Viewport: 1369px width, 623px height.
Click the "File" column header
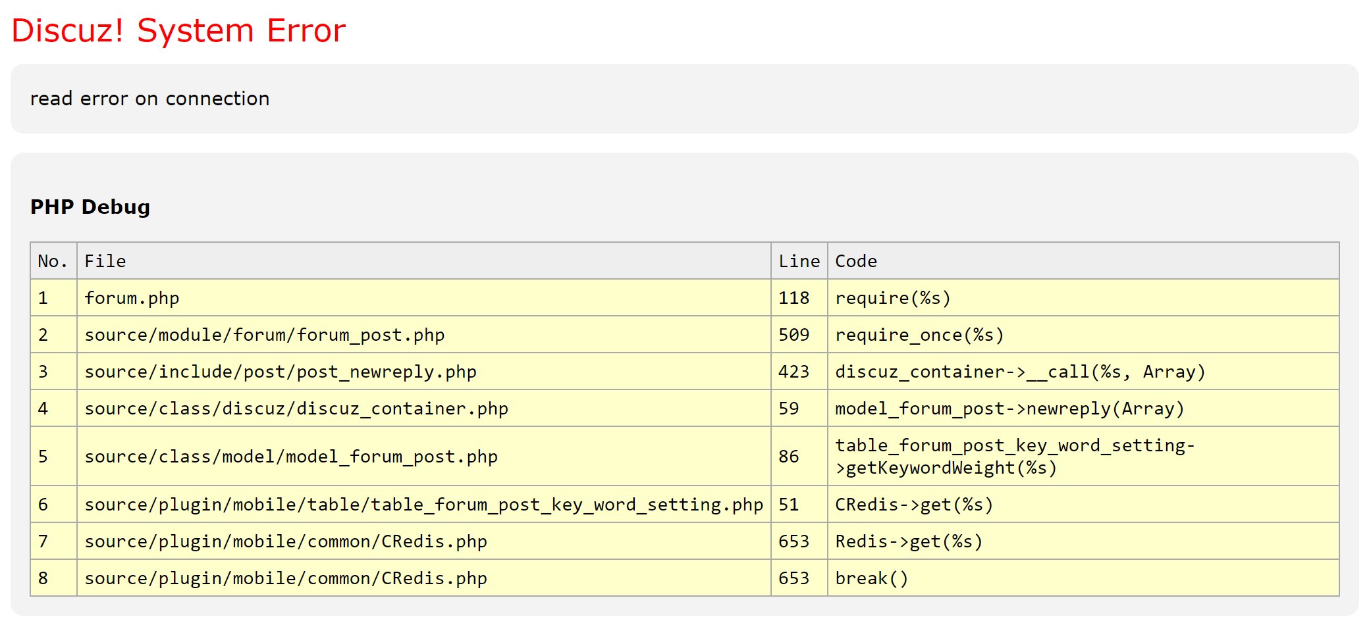[105, 261]
